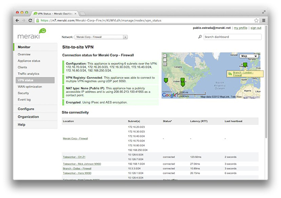Zoom out on the map
281x198 pixels.
(x=165, y=60)
